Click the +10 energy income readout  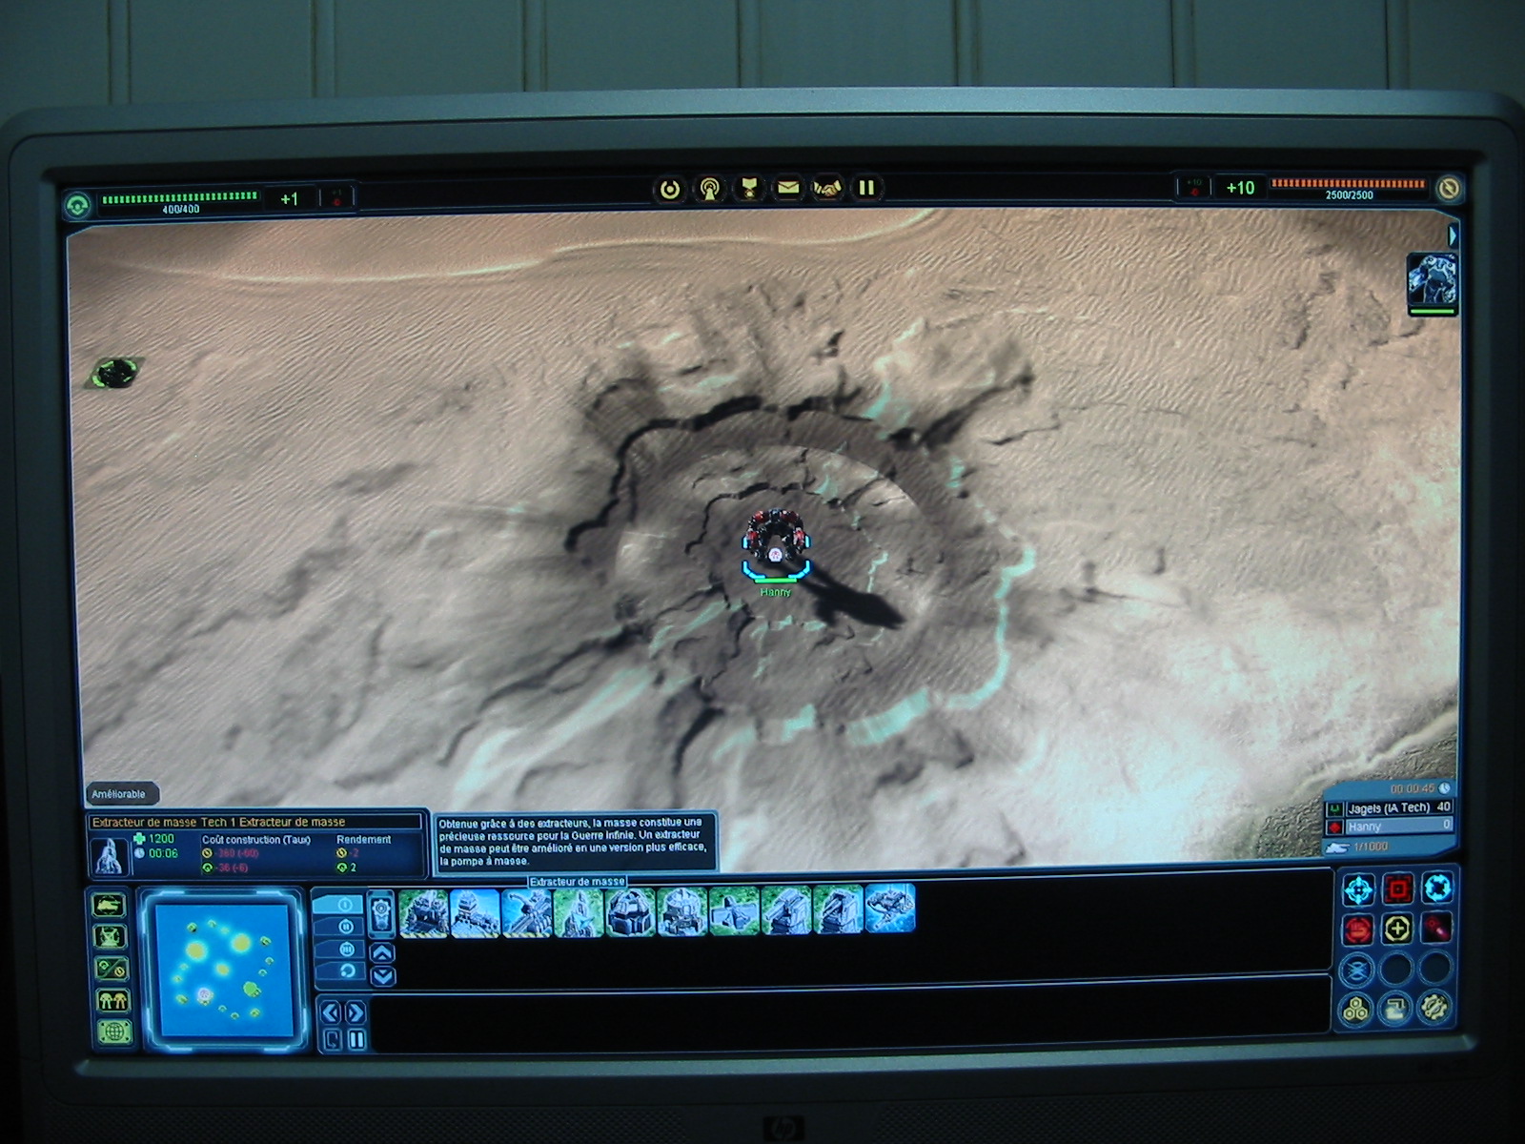(1240, 188)
